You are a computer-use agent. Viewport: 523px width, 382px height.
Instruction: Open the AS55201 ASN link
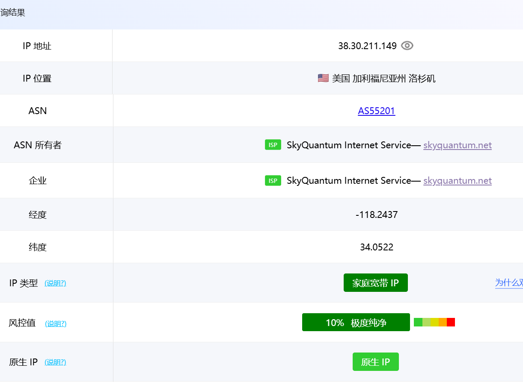pos(377,111)
